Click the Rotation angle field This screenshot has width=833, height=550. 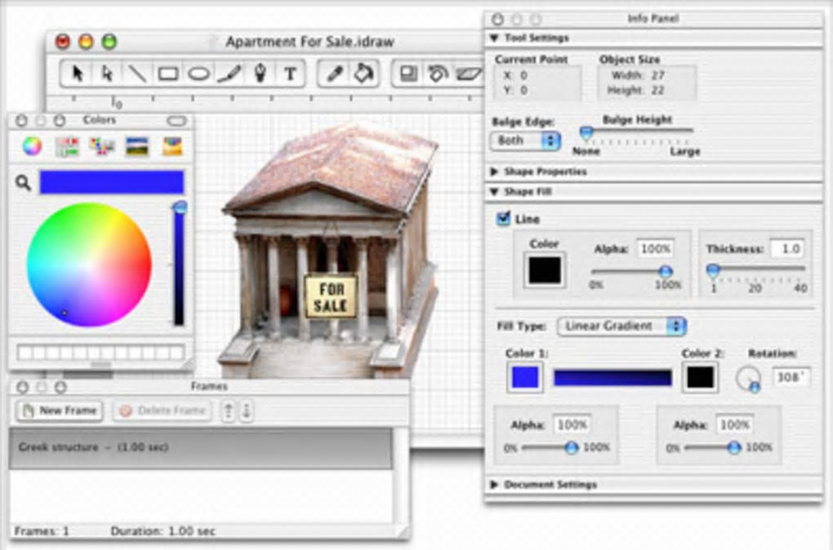(x=791, y=378)
